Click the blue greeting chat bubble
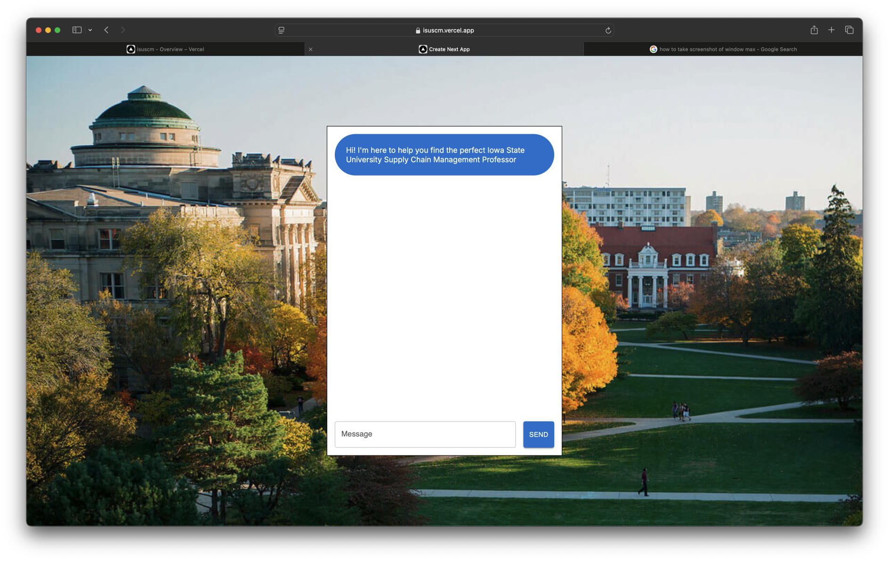889x561 pixels. (444, 155)
